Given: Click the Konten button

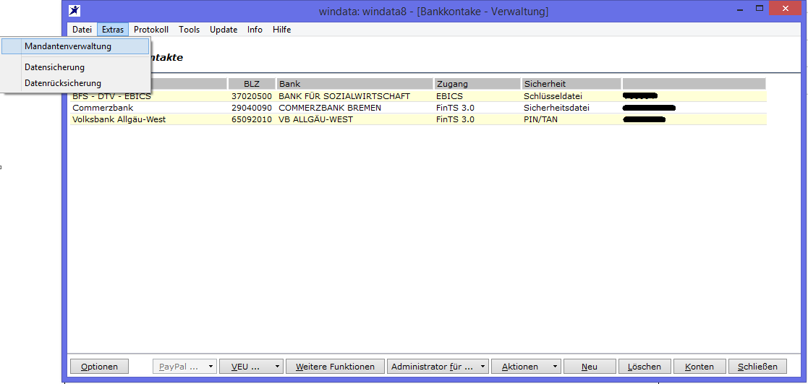Looking at the screenshot, I should pos(699,367).
